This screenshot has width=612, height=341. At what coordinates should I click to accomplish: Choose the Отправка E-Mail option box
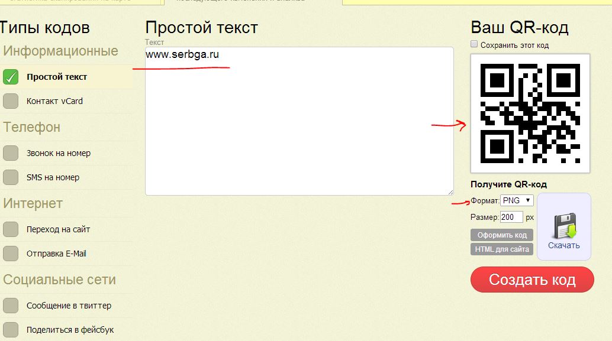click(x=11, y=254)
